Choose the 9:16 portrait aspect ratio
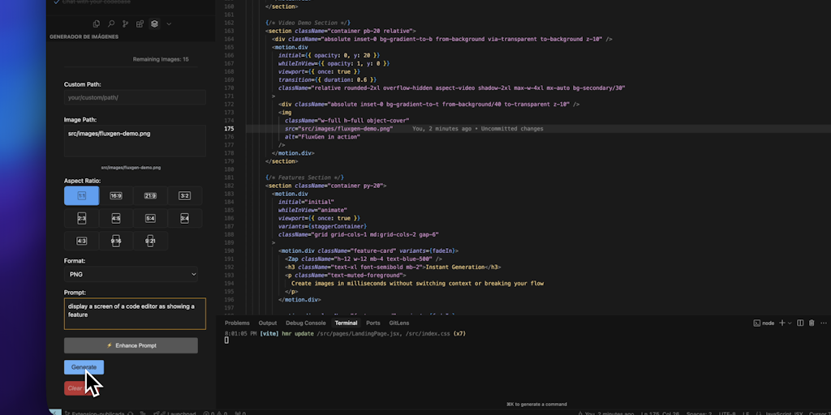The height and width of the screenshot is (415, 831). point(116,241)
